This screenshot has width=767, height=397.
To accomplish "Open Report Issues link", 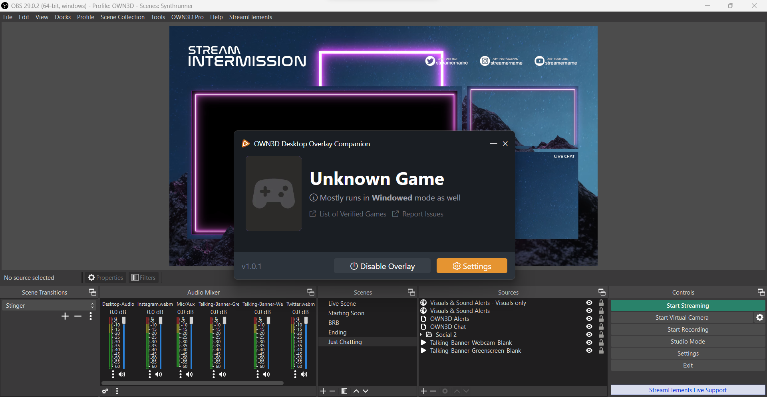I will (x=418, y=214).
